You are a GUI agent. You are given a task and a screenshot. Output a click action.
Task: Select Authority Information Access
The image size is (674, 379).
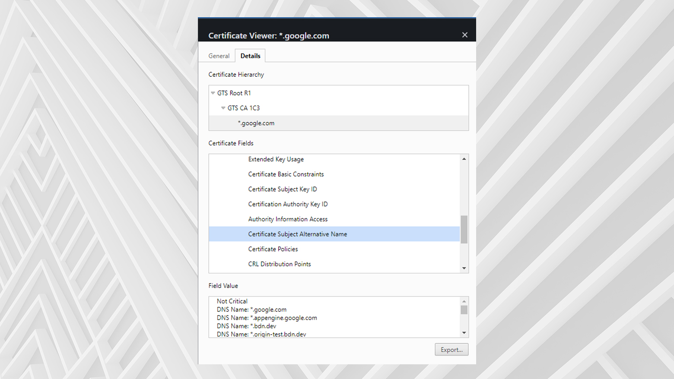point(288,219)
